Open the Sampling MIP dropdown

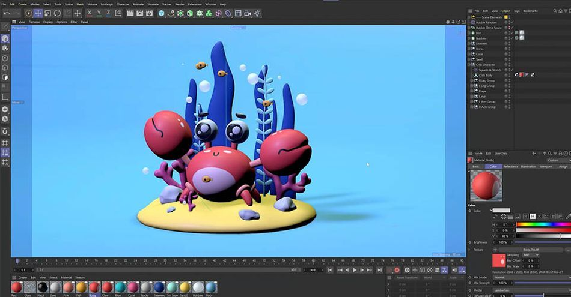(x=531, y=255)
